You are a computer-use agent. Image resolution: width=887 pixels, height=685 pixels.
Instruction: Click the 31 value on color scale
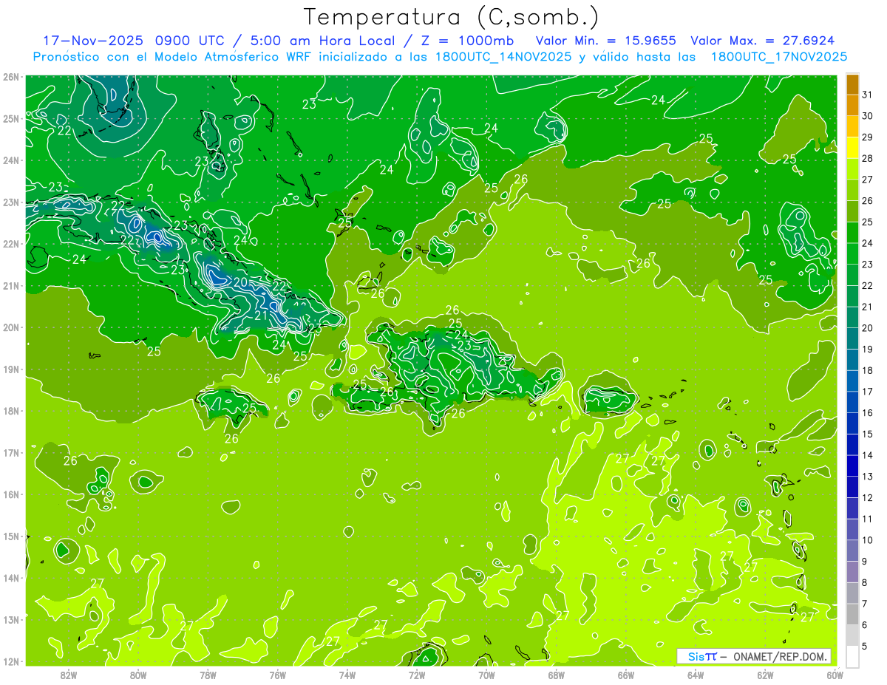(x=867, y=95)
